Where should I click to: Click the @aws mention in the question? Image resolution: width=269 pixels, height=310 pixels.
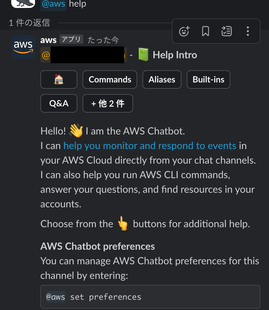coord(53,4)
